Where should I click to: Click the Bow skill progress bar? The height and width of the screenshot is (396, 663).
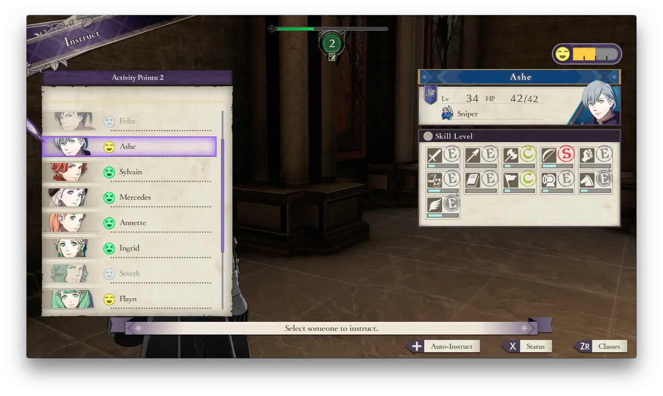pos(557,166)
